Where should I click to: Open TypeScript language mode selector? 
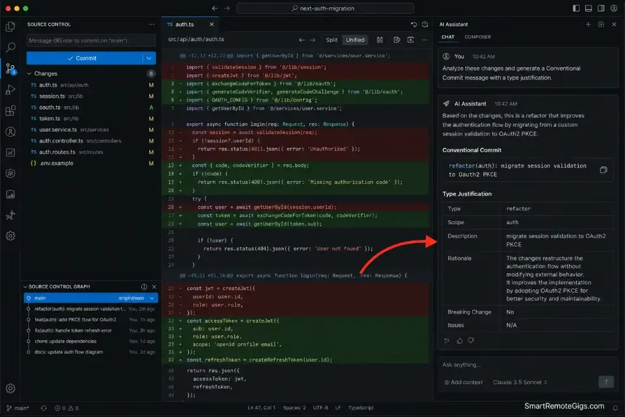pyautogui.click(x=361, y=408)
